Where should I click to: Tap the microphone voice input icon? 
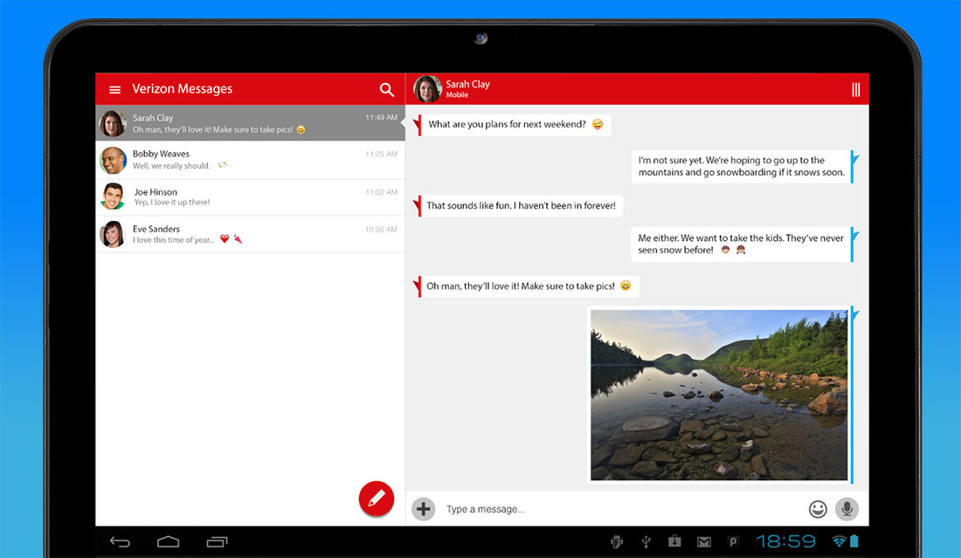847,508
